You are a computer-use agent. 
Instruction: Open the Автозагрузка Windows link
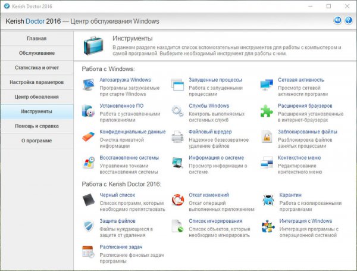pos(125,80)
